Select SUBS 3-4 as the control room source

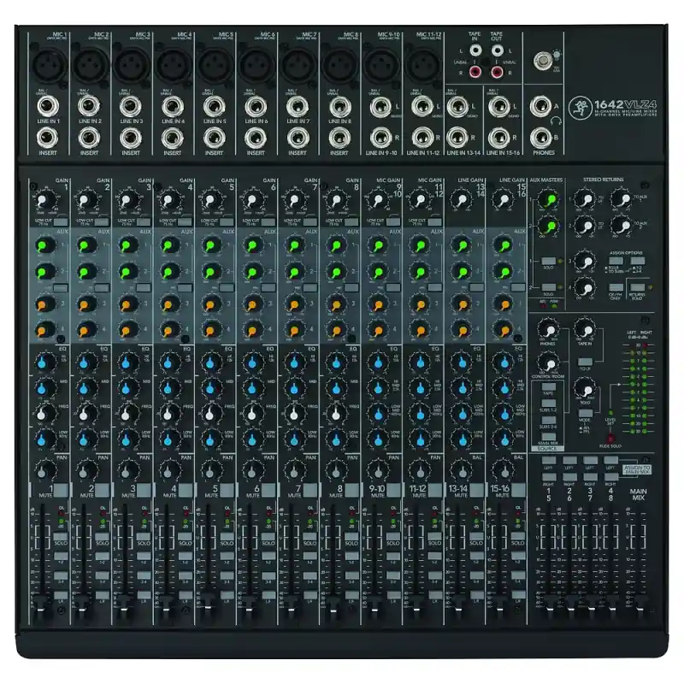pyautogui.click(x=548, y=420)
